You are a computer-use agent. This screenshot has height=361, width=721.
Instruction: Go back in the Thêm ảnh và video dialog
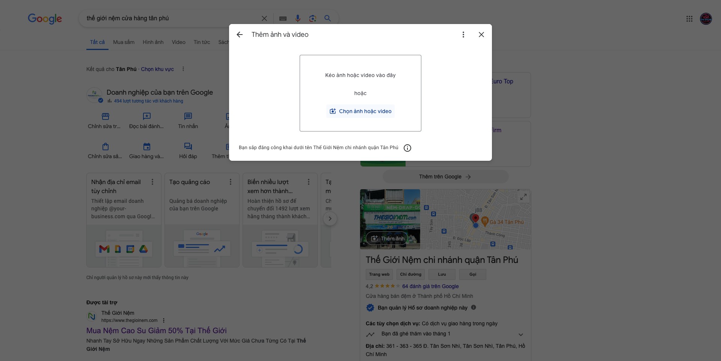pos(240,35)
